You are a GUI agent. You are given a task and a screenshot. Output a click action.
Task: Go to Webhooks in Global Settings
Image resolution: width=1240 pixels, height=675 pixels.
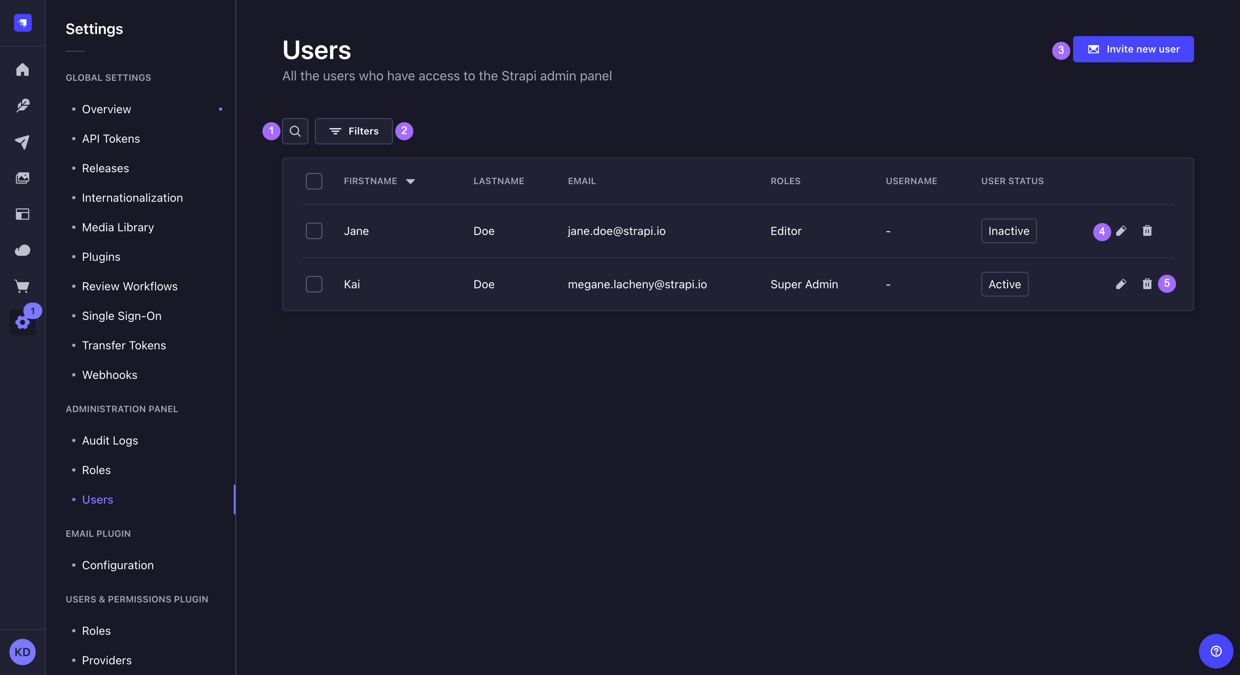(109, 374)
